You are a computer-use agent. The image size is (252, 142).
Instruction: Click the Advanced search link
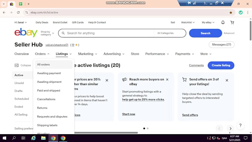click(x=229, y=33)
